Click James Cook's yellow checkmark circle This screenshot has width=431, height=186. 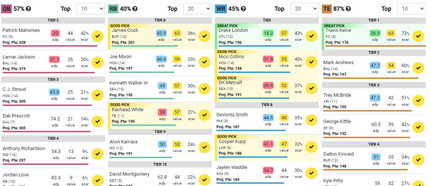click(x=204, y=36)
